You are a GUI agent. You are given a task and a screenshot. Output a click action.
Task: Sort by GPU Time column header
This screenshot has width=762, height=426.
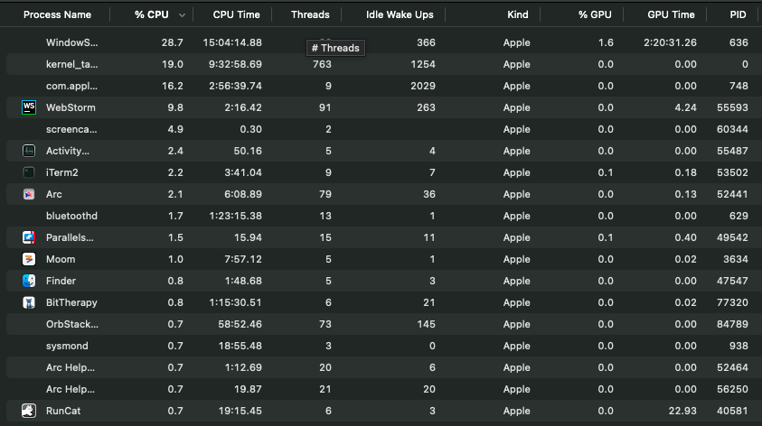tap(671, 15)
